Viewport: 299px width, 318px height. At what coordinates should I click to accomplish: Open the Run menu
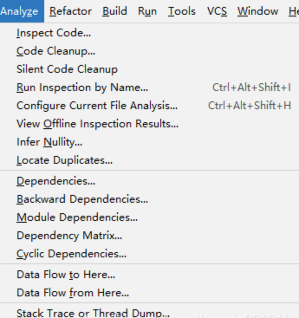pos(147,11)
